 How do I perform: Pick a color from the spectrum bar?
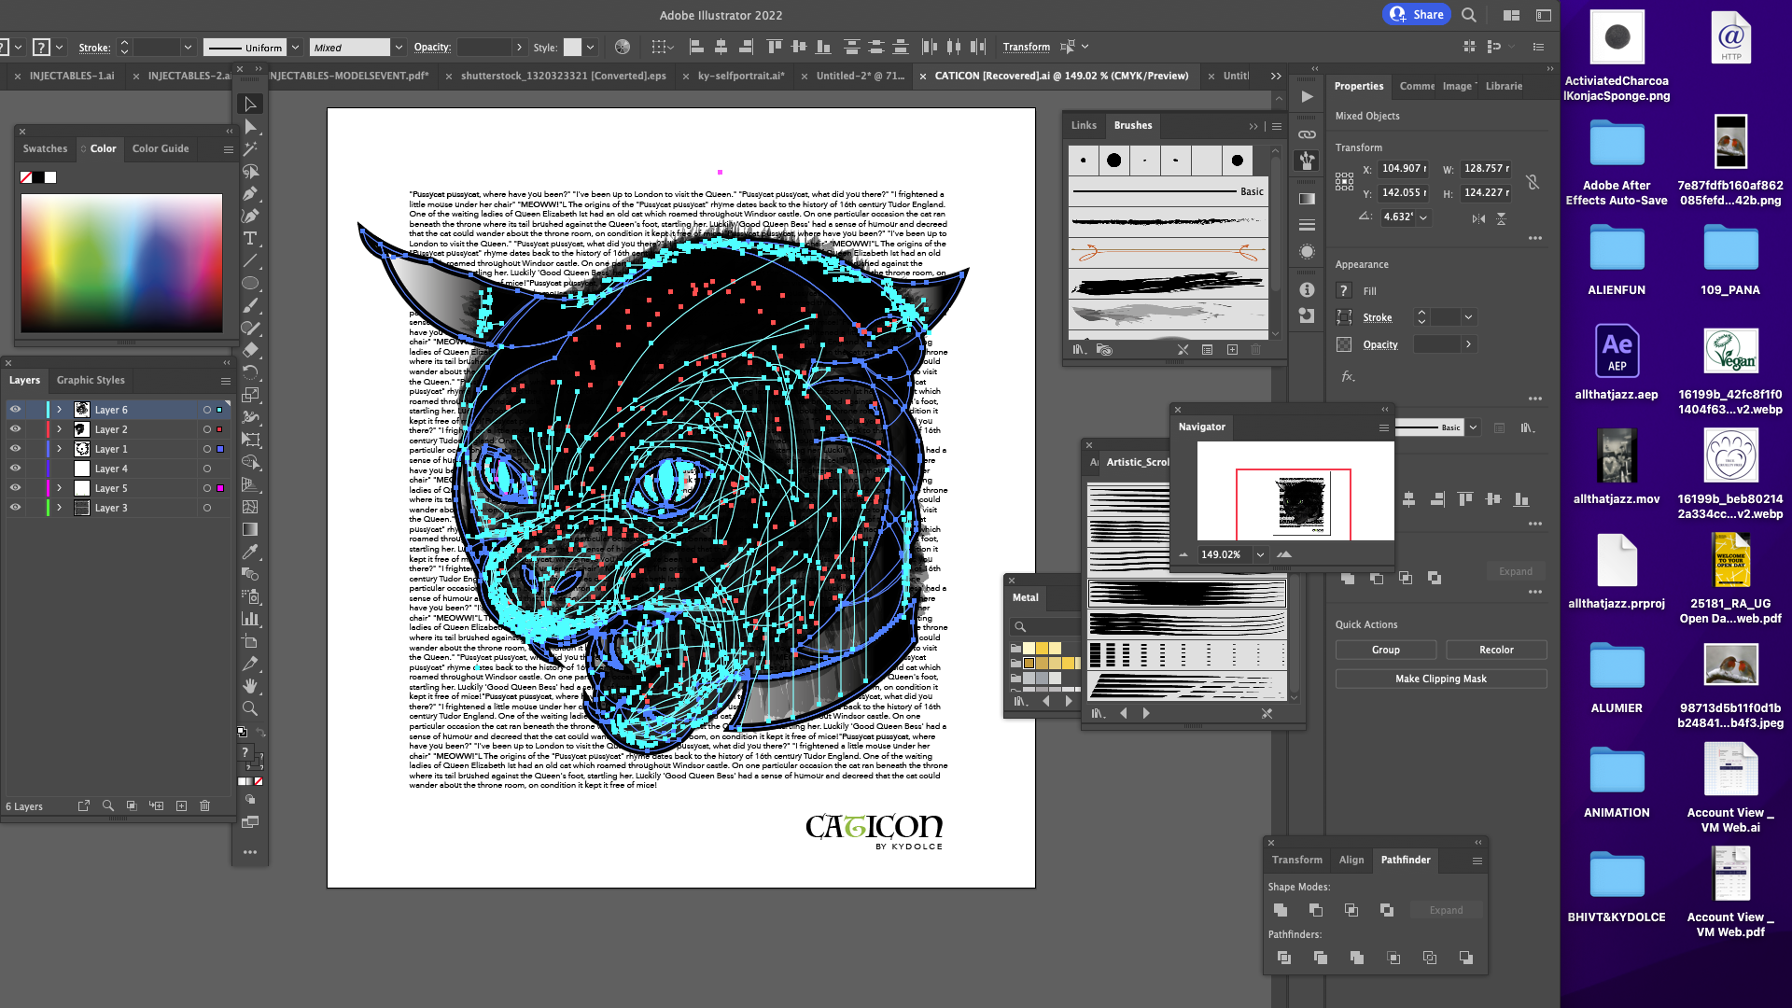pos(121,263)
